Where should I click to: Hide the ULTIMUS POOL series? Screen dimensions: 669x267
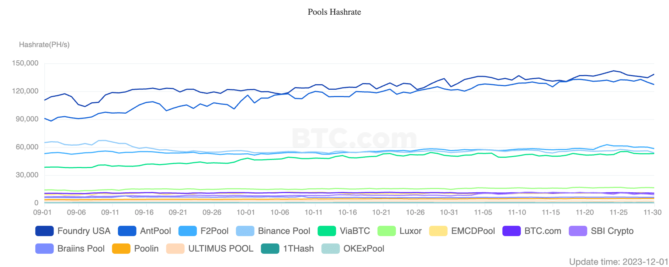coord(176,249)
